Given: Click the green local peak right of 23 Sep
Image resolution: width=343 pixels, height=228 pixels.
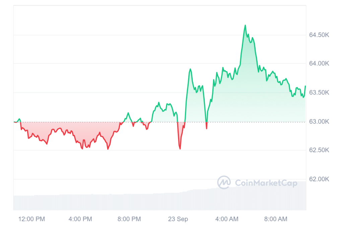Looking at the screenshot, I should [x=190, y=69].
